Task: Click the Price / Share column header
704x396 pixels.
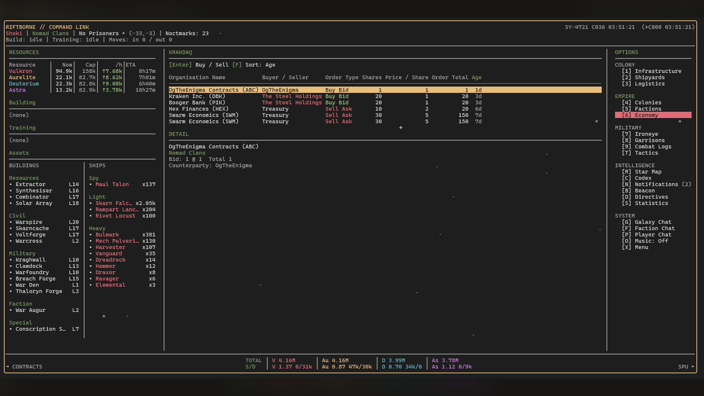Action: click(406, 77)
